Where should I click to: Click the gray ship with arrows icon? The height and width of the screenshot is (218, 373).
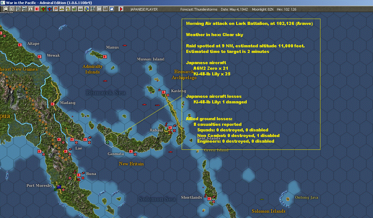pyautogui.click(x=80, y=9)
